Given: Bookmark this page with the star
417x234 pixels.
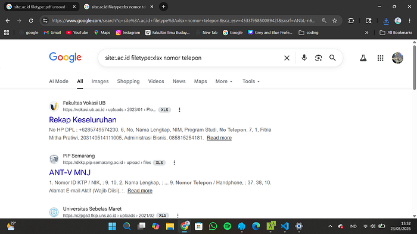Looking at the screenshot, I should 335,21.
